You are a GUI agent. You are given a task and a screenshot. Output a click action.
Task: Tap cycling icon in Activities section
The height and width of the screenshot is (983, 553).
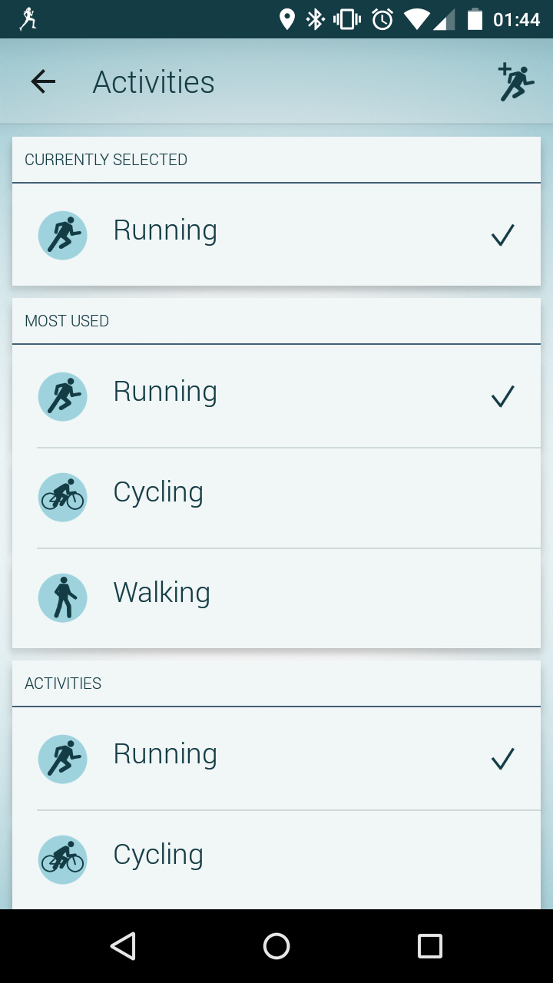pos(62,859)
